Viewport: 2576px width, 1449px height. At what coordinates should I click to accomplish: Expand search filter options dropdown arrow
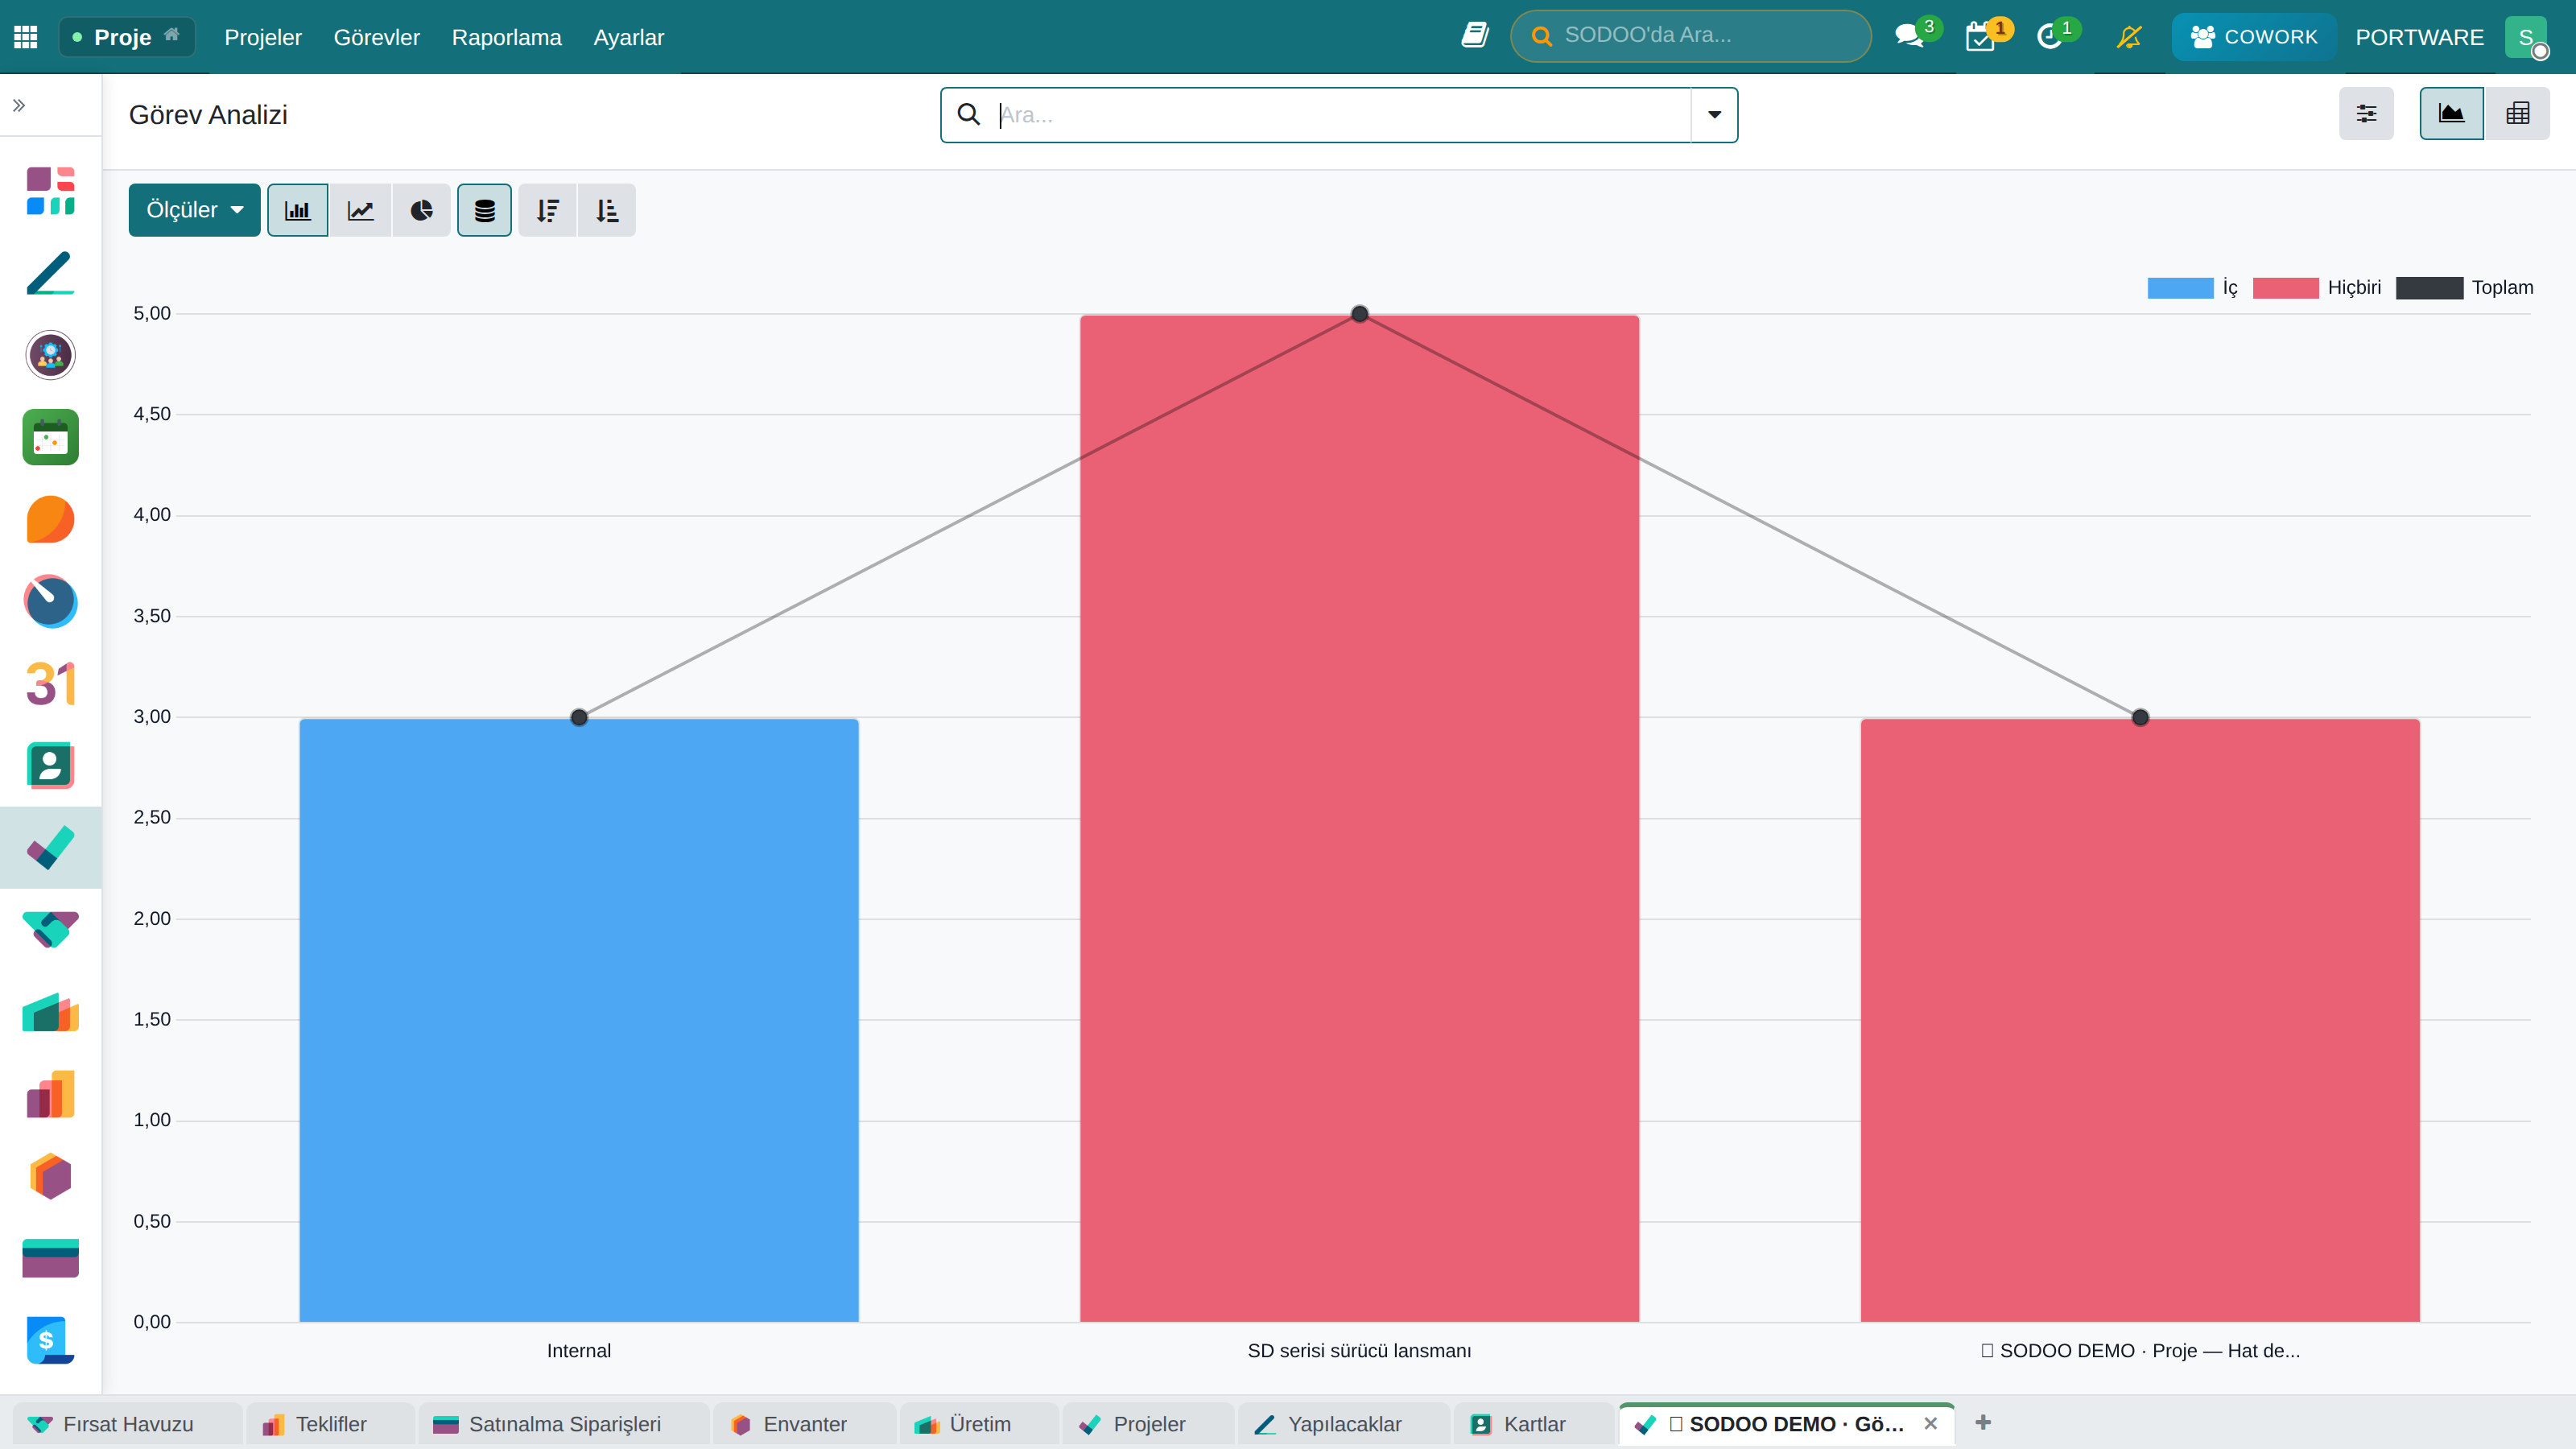1715,115
